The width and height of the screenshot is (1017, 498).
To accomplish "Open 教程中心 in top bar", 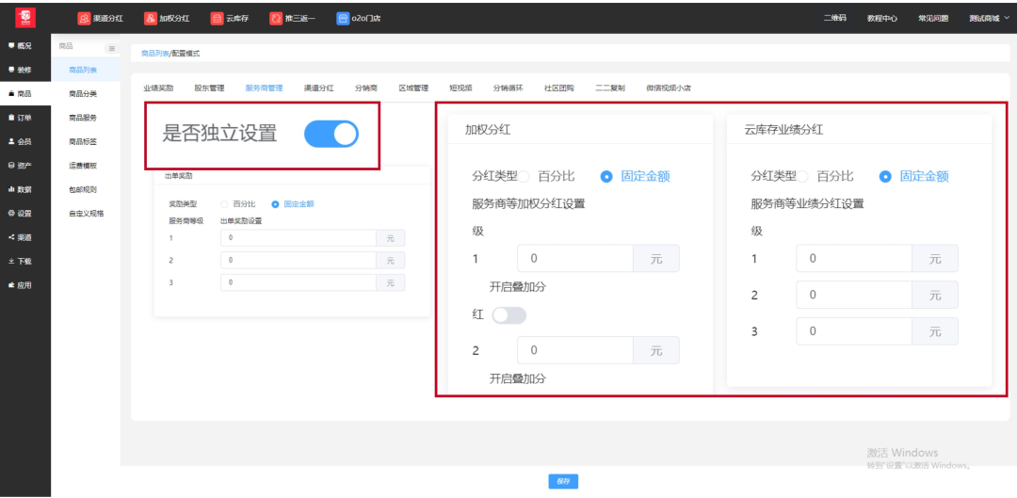I will coord(882,18).
